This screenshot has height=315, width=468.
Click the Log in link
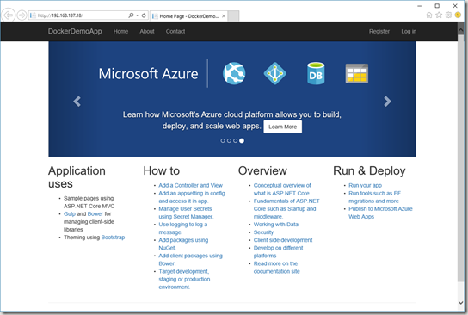[409, 31]
